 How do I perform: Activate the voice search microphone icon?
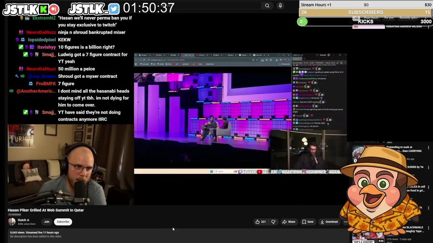280,5
